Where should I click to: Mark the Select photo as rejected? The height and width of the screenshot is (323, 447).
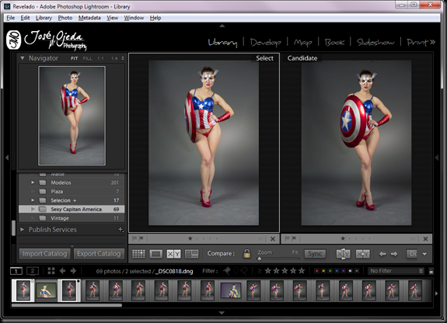point(141,238)
